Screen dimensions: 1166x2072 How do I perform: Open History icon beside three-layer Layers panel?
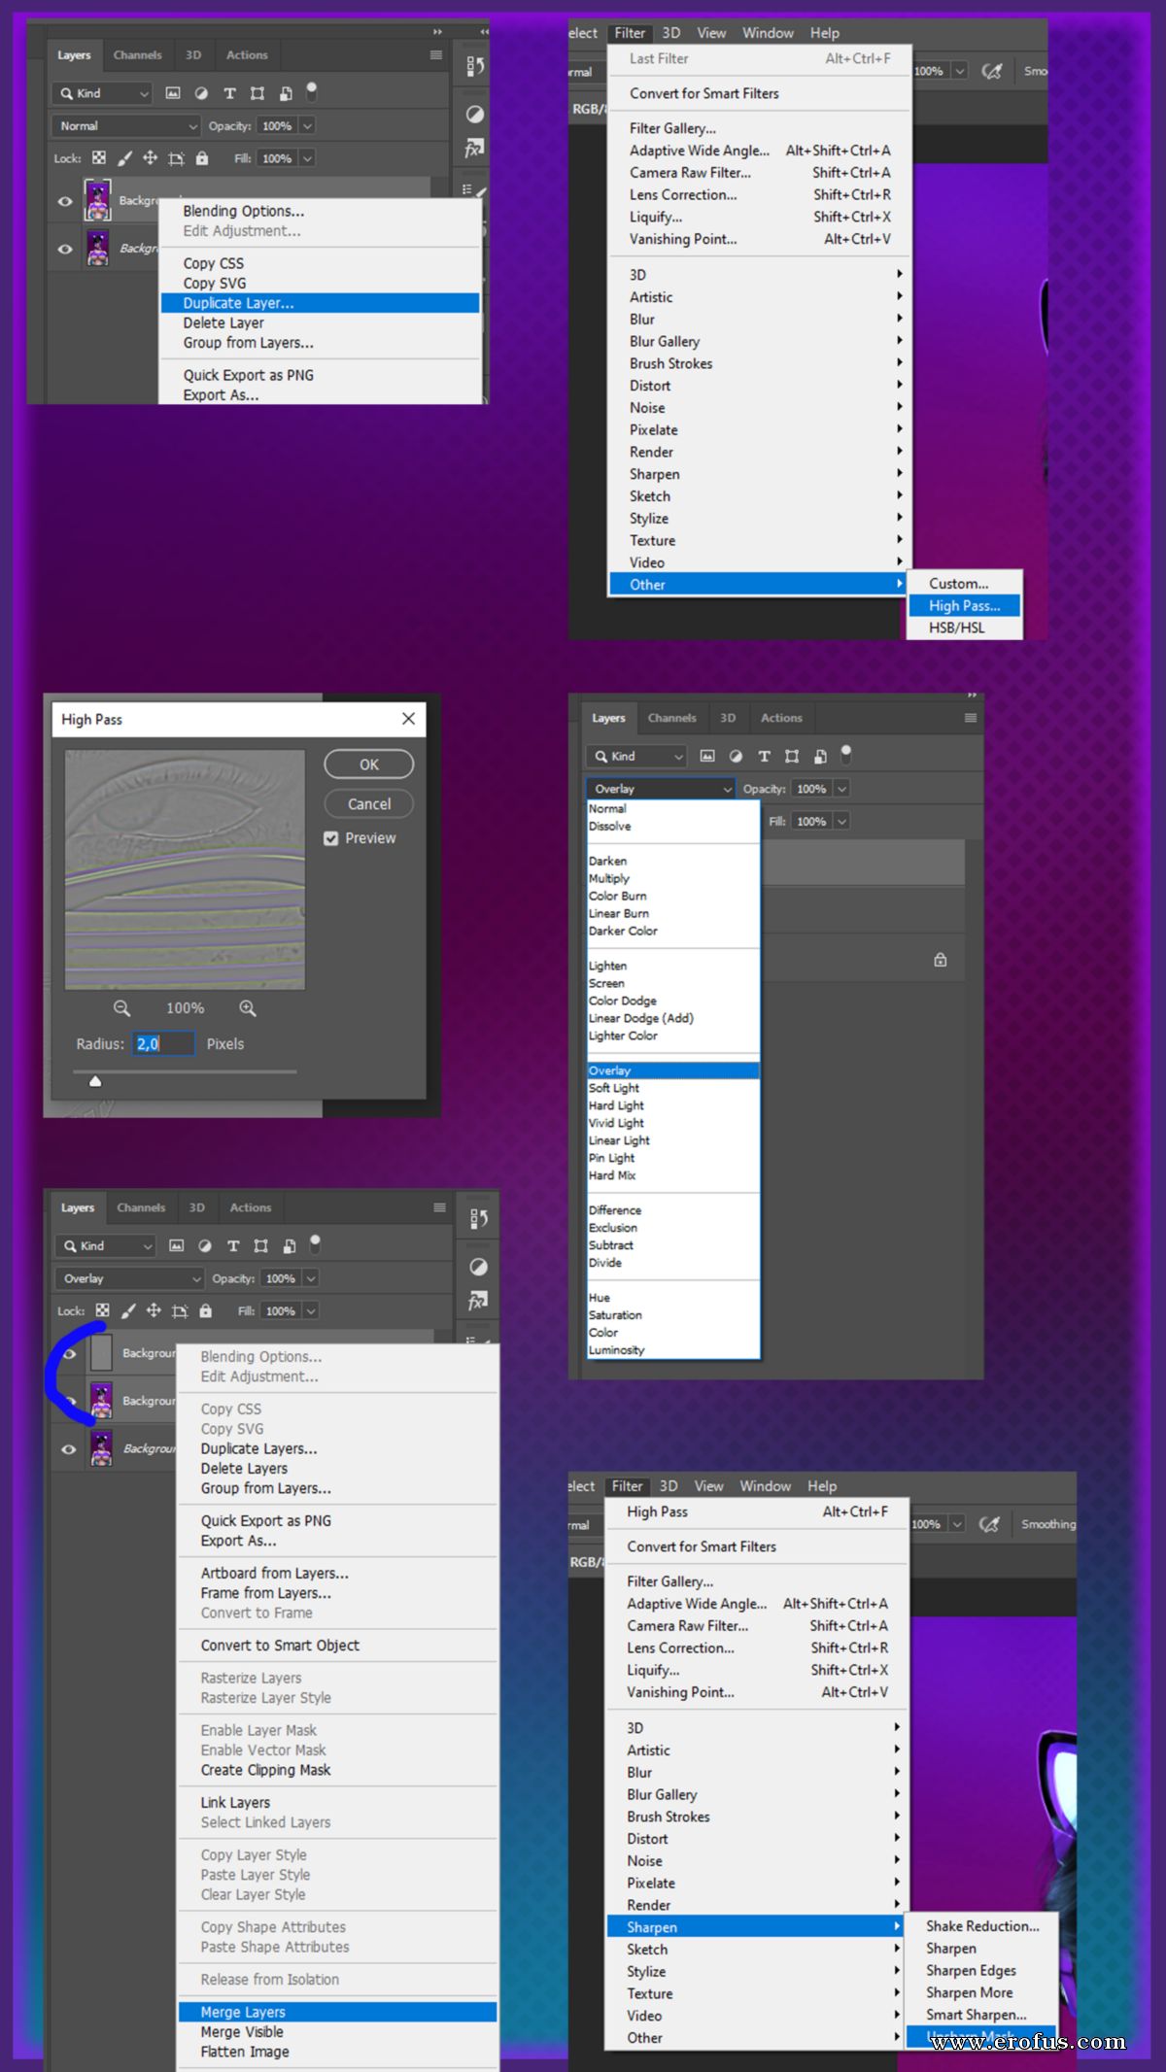[478, 1218]
